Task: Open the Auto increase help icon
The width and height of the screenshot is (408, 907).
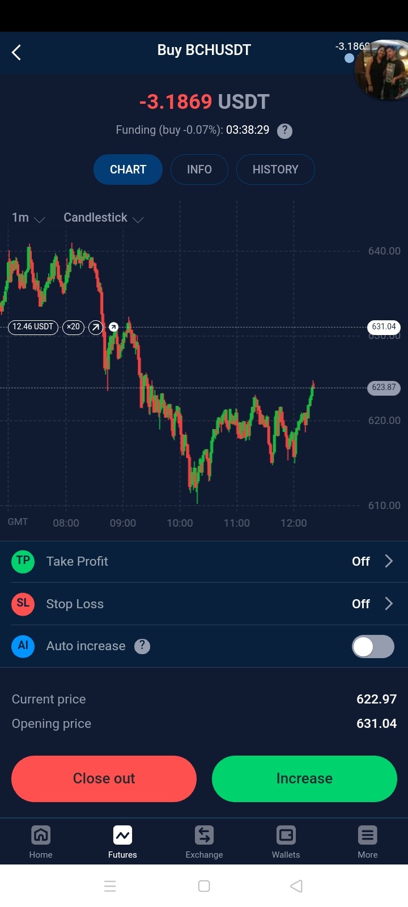Action: tap(142, 646)
